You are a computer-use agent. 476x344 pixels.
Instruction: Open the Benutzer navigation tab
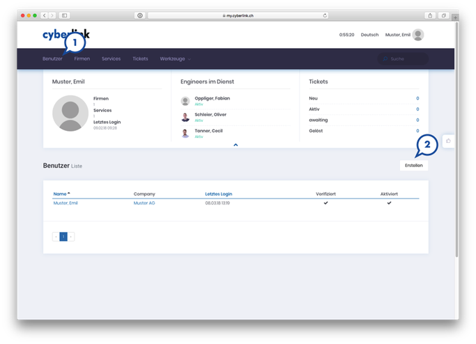click(x=52, y=59)
